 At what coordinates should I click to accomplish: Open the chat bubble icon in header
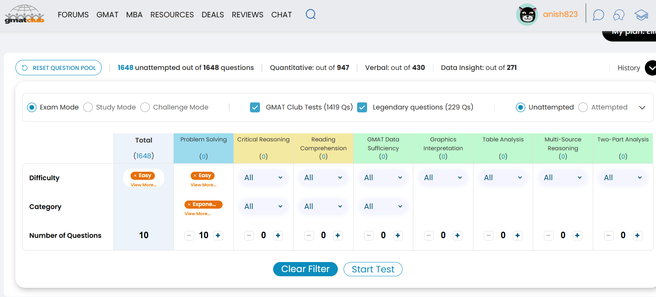598,15
